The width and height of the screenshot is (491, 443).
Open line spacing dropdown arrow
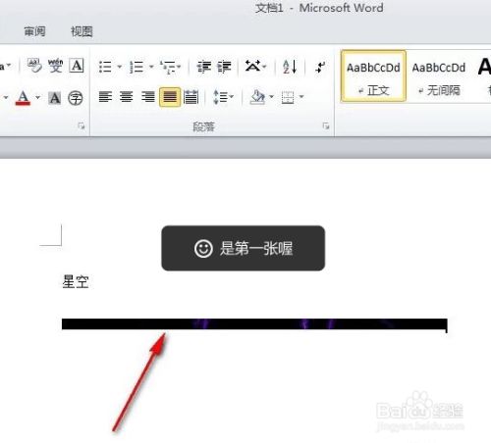(232, 97)
